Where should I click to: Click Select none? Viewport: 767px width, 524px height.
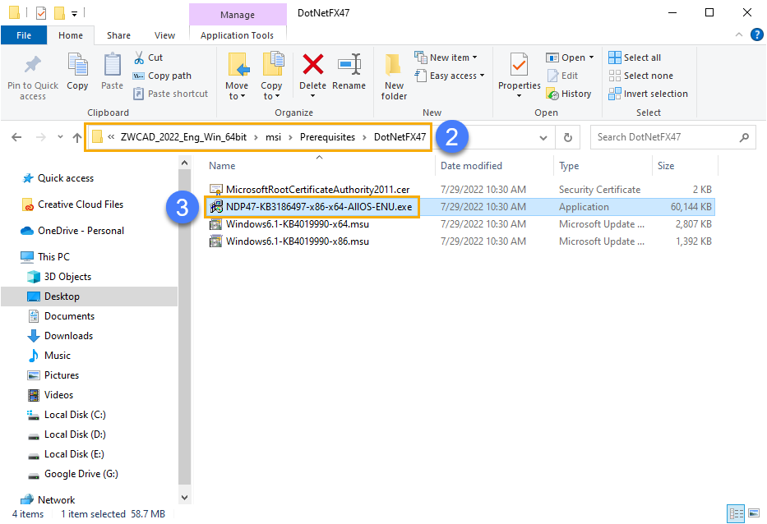pos(640,76)
